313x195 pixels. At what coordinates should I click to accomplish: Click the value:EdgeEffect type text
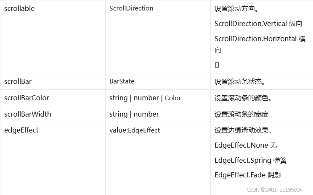click(135, 130)
